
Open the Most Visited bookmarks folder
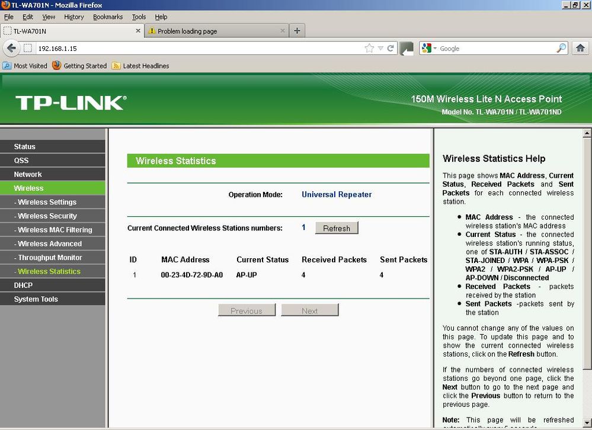pos(25,66)
